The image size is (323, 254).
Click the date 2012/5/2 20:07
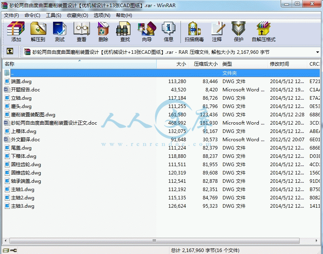click(287, 139)
